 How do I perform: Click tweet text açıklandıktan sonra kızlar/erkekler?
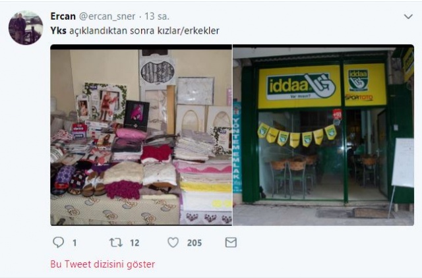click(144, 31)
